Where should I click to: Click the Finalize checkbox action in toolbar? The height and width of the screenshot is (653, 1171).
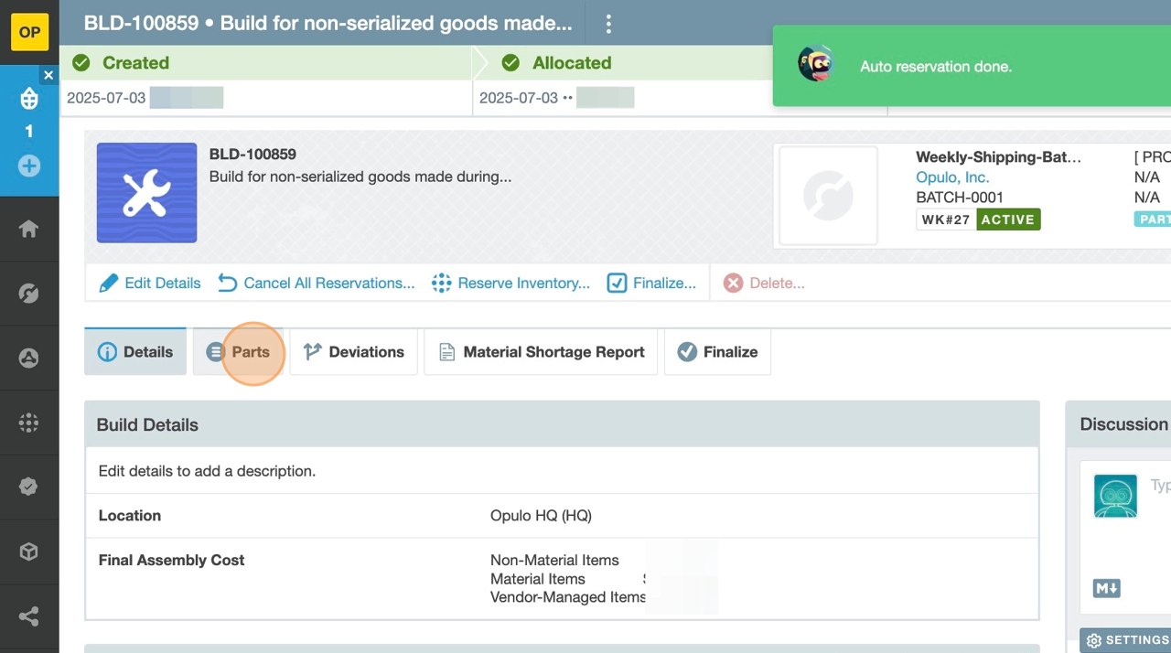click(x=651, y=284)
